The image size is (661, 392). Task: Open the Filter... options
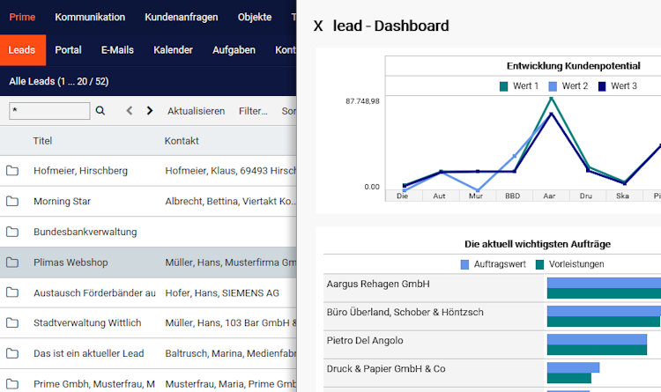tap(253, 111)
